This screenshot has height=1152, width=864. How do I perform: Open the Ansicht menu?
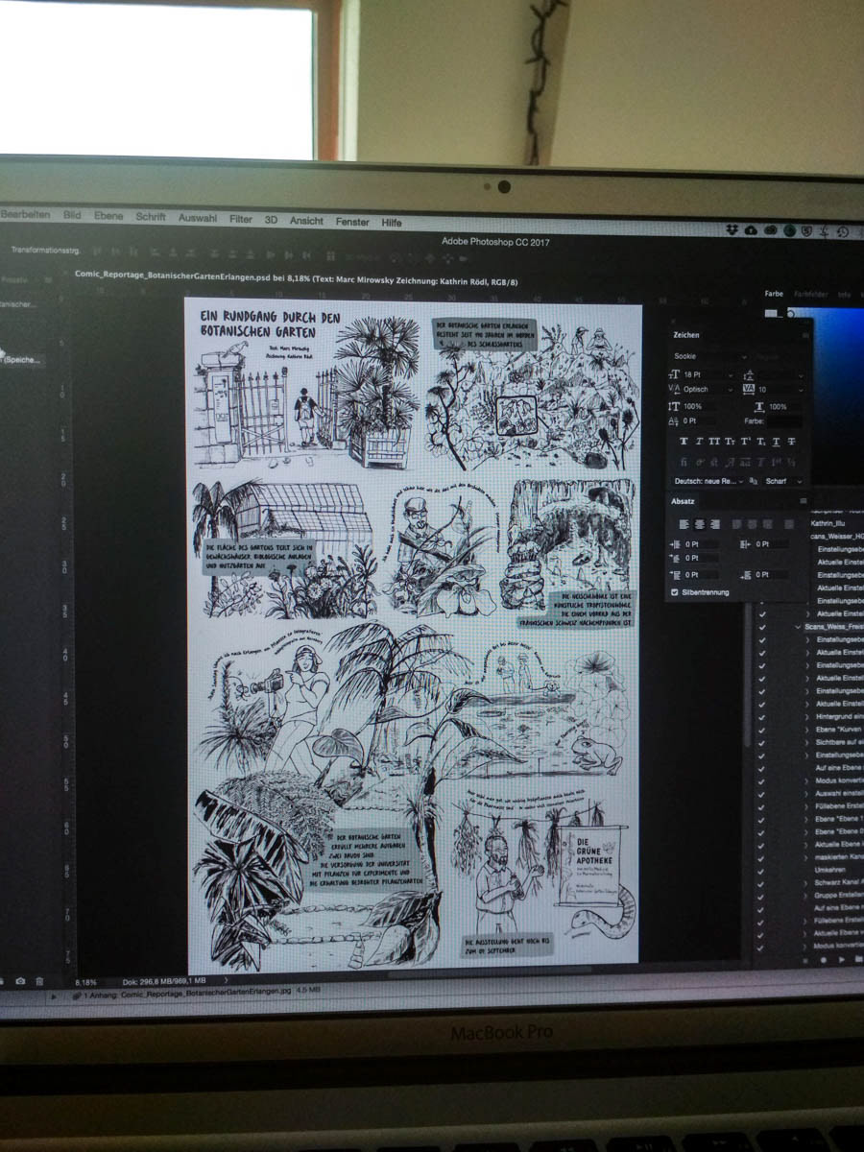pos(306,221)
